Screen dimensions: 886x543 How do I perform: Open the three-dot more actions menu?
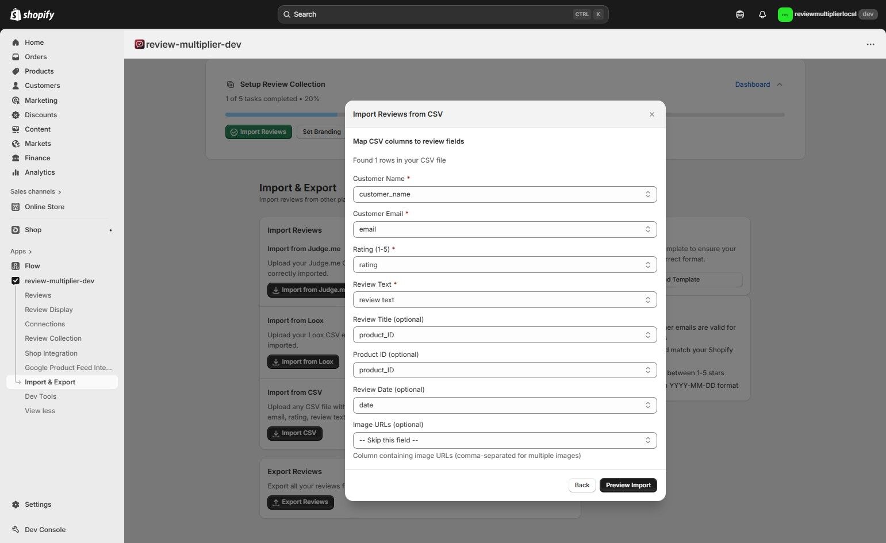870,44
